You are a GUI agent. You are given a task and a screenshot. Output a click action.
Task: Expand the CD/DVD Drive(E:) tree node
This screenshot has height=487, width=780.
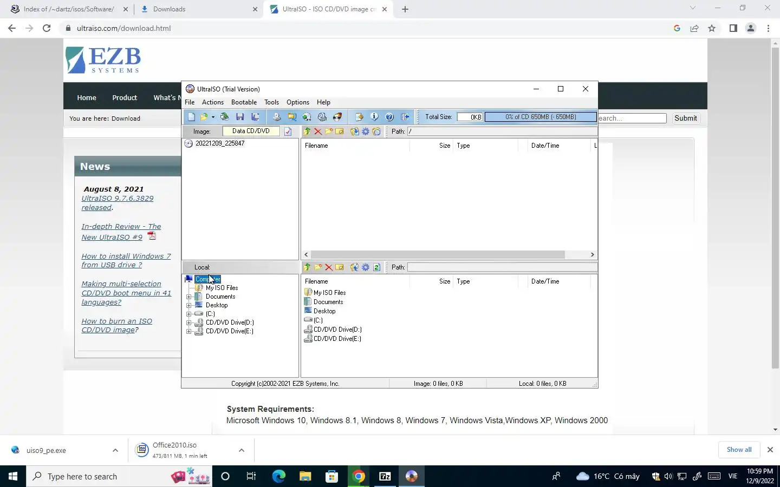click(x=188, y=331)
